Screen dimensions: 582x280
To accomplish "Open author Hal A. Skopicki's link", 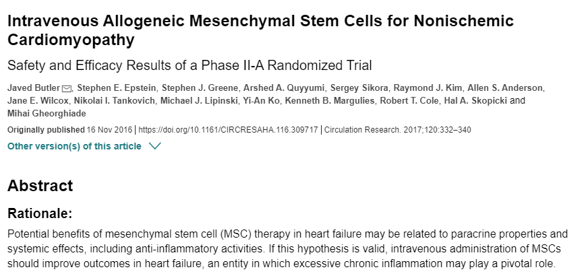I will tap(475, 101).
